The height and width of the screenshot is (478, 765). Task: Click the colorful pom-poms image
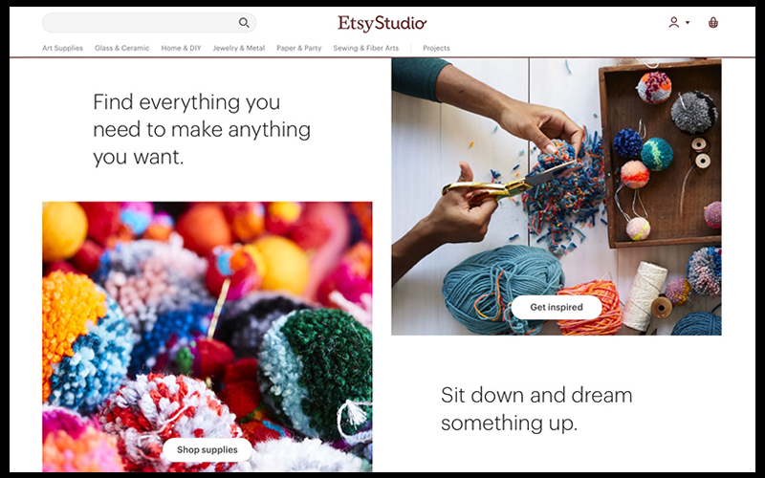207,337
